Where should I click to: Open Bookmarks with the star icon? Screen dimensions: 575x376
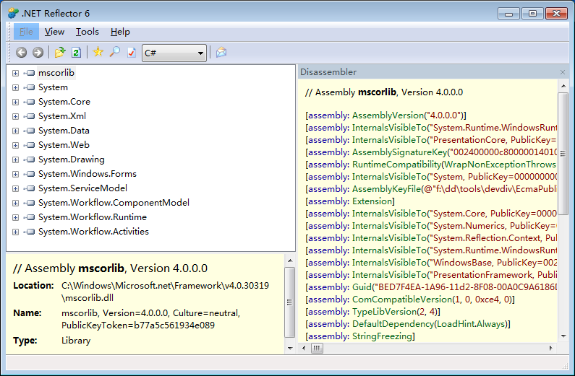click(98, 52)
